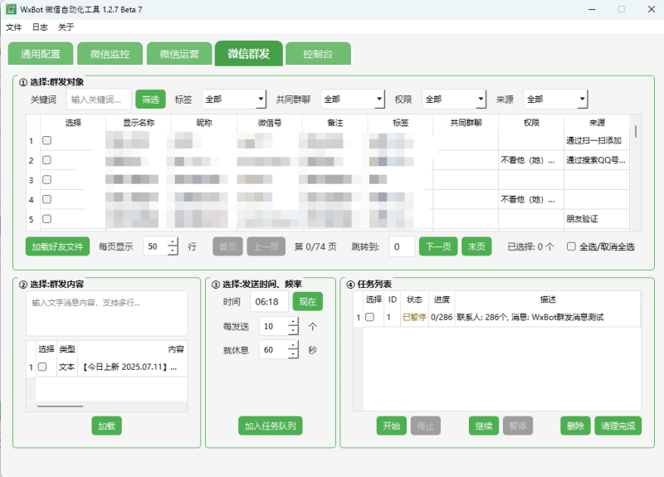Image resolution: width=664 pixels, height=477 pixels.
Task: Open the 标签 dropdown
Action: [x=233, y=100]
